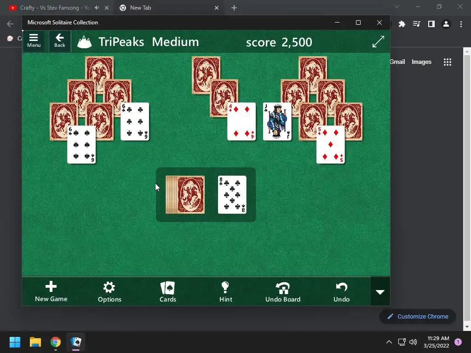Undo the last move
The image size is (471, 353).
pyautogui.click(x=342, y=291)
